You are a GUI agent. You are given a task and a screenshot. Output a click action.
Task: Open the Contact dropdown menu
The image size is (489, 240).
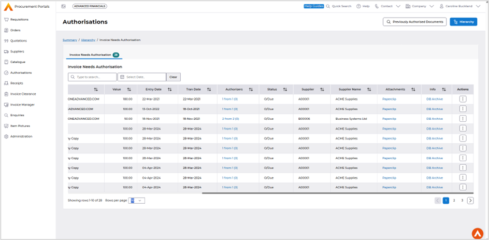click(398, 6)
